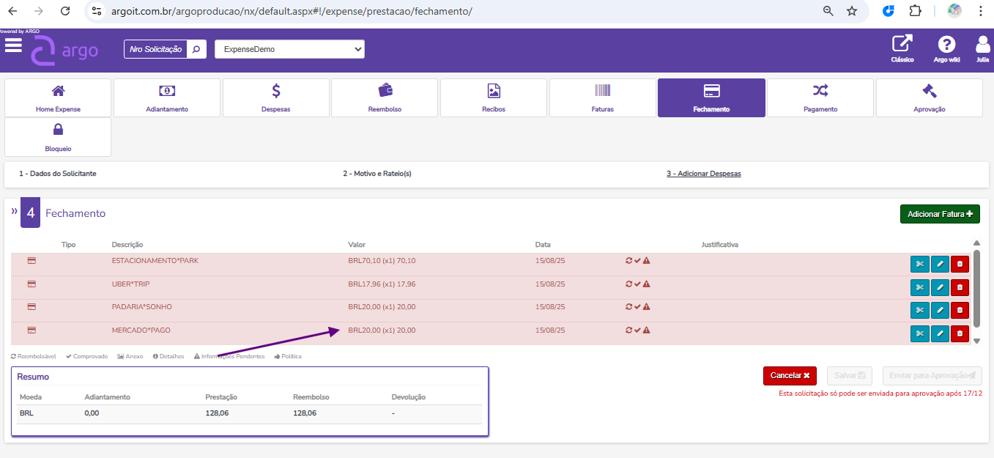Click the Julia user profile icon

982,45
